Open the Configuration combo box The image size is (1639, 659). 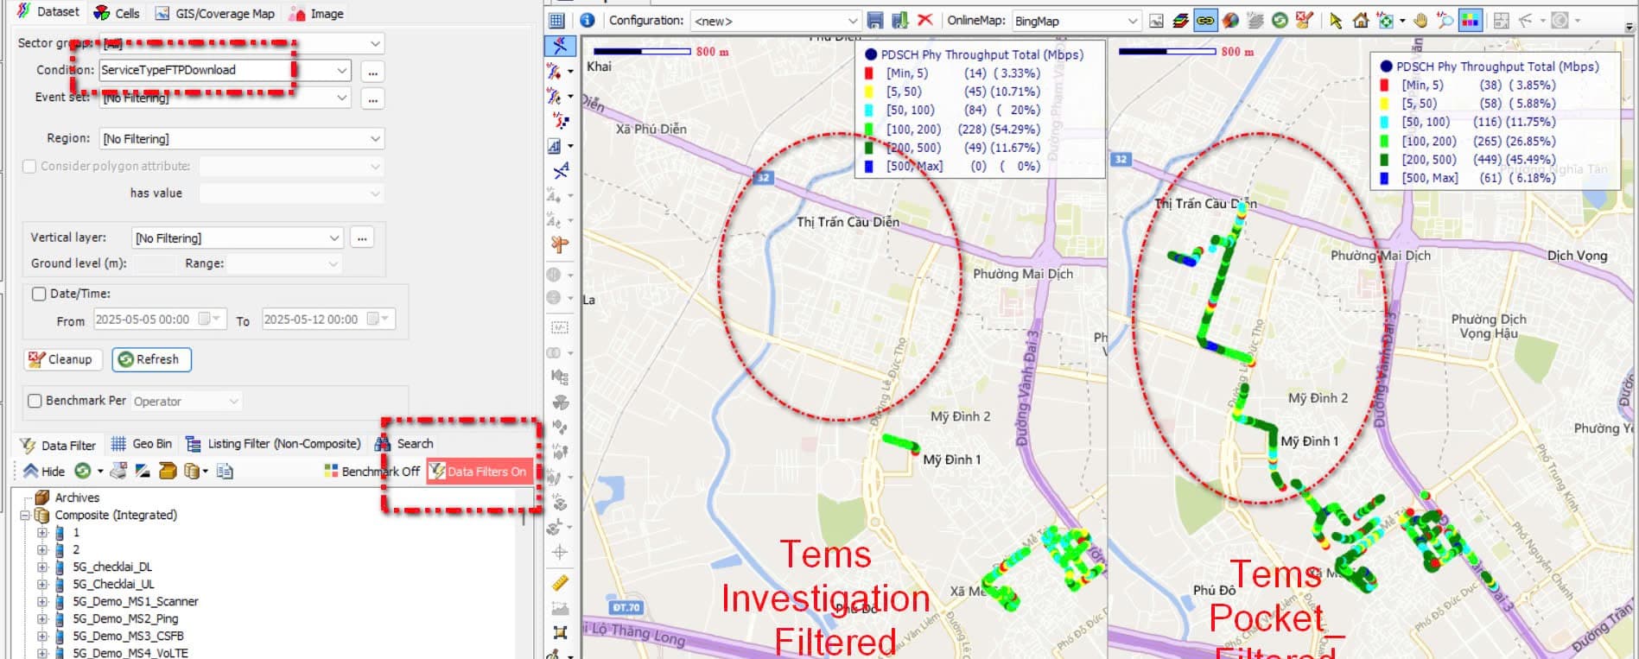point(775,21)
